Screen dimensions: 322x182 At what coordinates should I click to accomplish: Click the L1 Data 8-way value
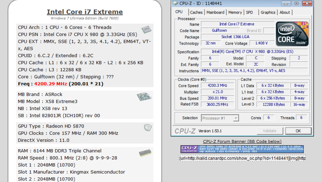pos(299,86)
